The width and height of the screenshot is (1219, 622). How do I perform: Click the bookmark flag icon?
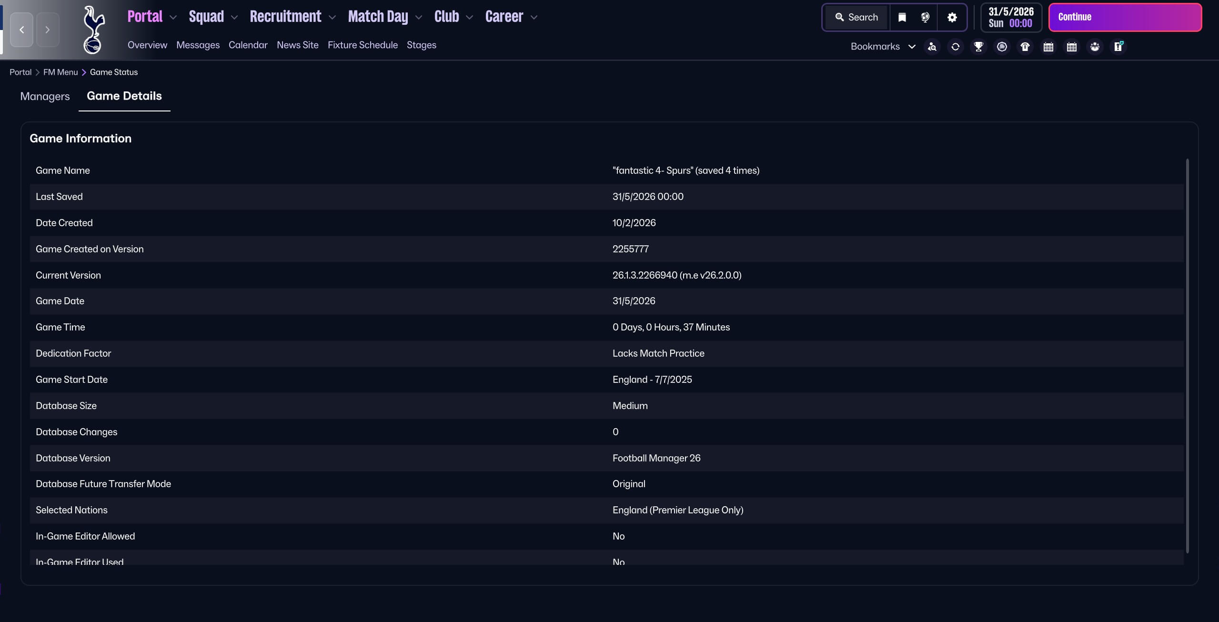pos(902,18)
